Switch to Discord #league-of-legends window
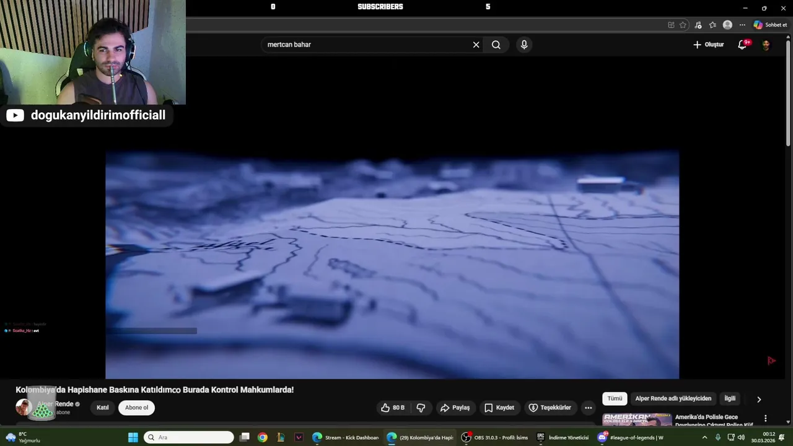This screenshot has width=793, height=446. point(631,437)
